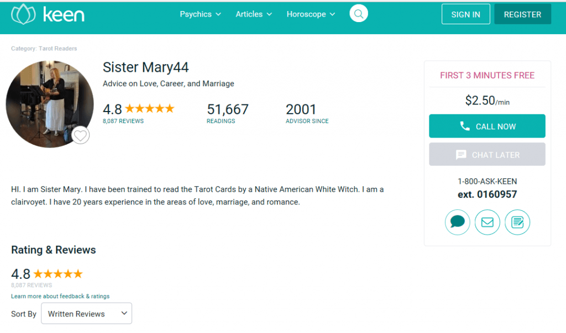Click the profile stars next to Sister Mary44's 4.8
The height and width of the screenshot is (333, 566).
[149, 108]
